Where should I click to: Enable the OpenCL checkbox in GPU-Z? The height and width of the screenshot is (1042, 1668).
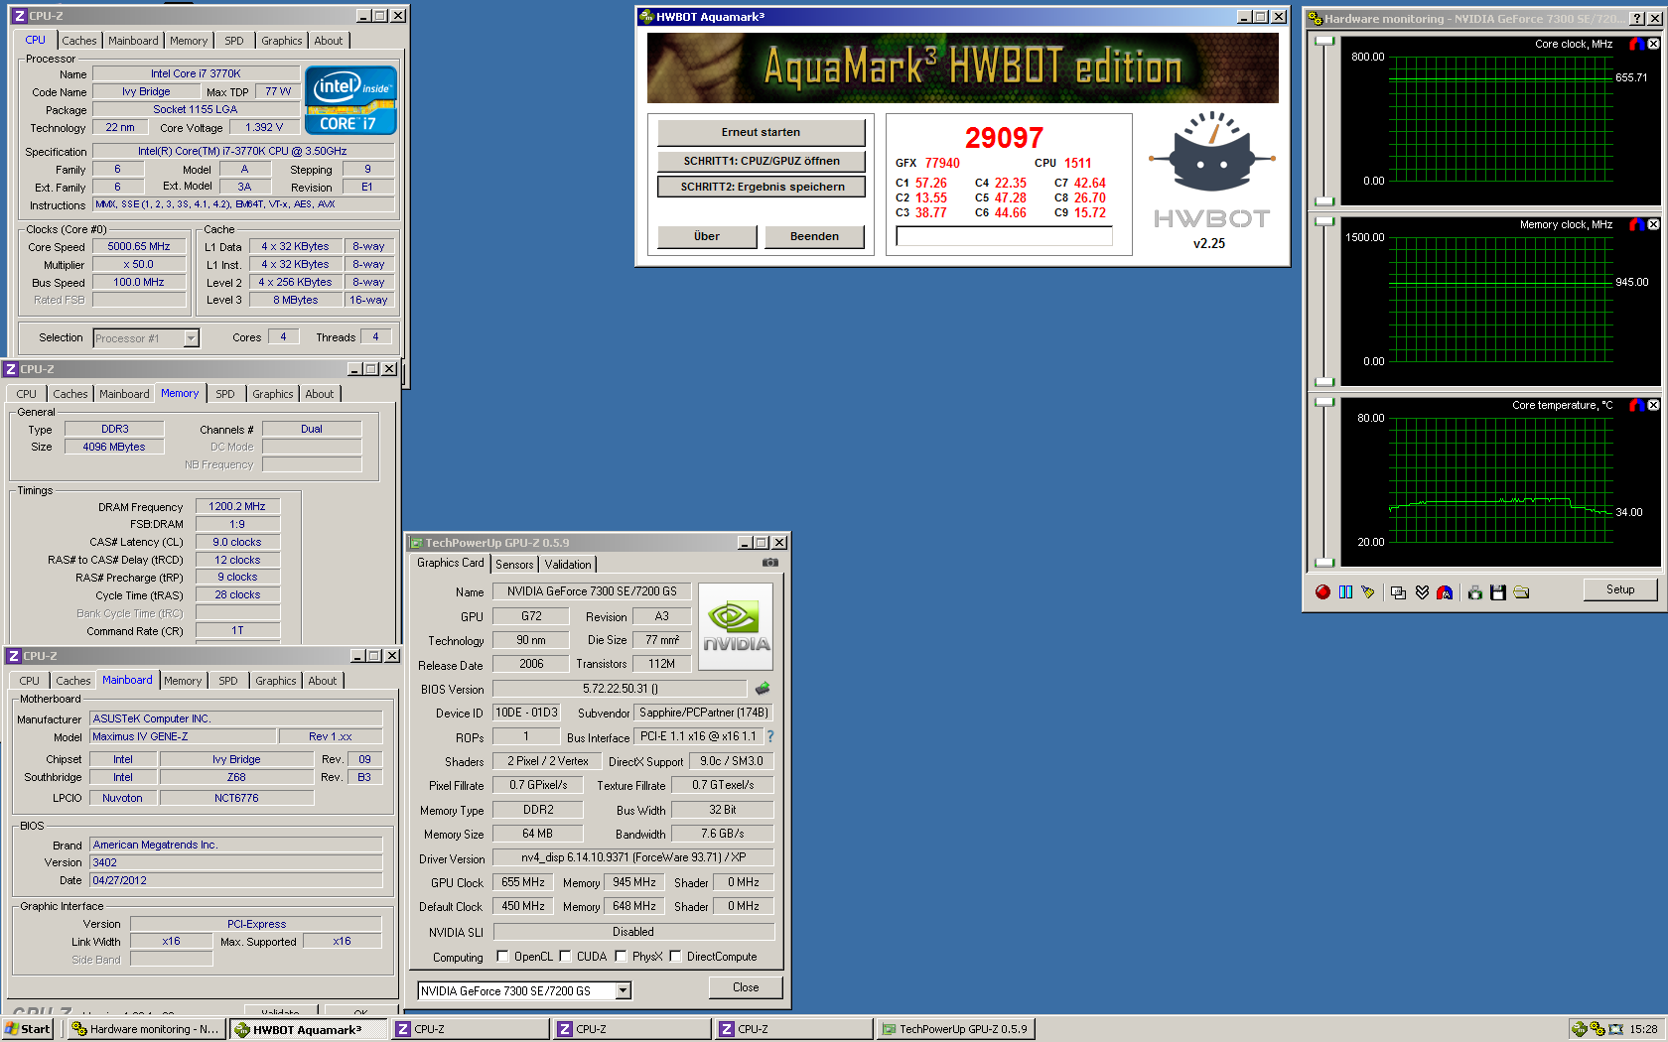click(x=503, y=957)
